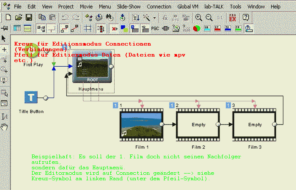Click the Title Button object

click(31, 98)
